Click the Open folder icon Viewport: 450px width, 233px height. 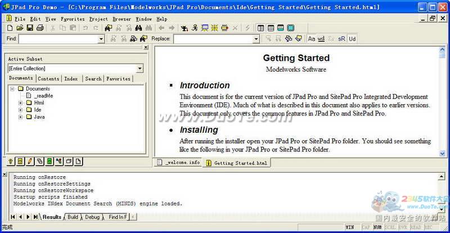20,28
